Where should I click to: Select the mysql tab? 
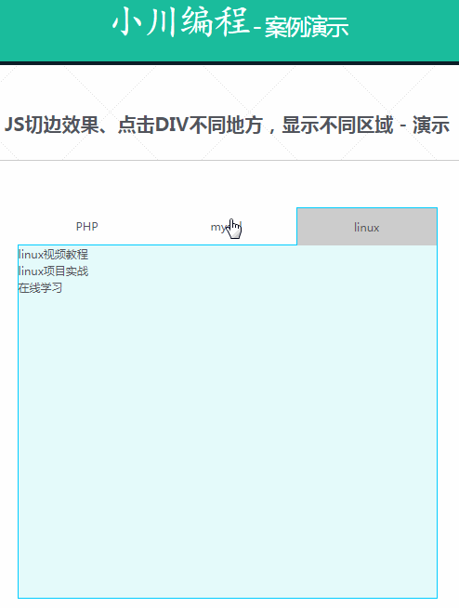[x=227, y=227]
